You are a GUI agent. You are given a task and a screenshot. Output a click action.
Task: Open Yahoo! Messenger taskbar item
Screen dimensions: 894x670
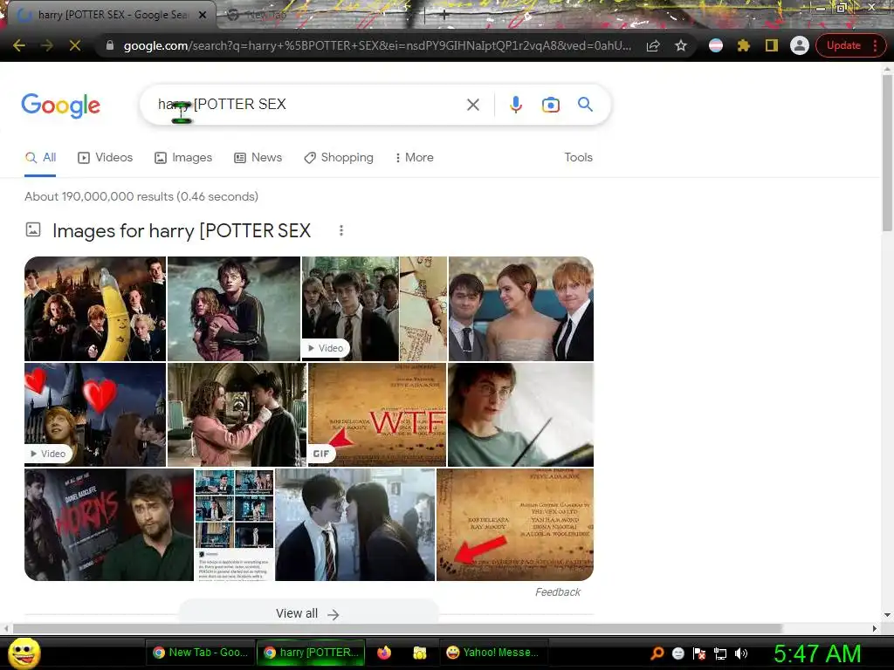[492, 653]
